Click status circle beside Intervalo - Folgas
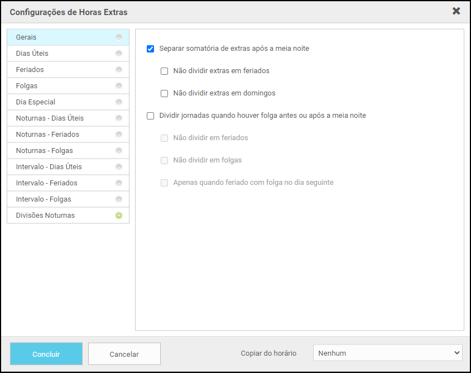This screenshot has height=373, width=471. [x=118, y=199]
